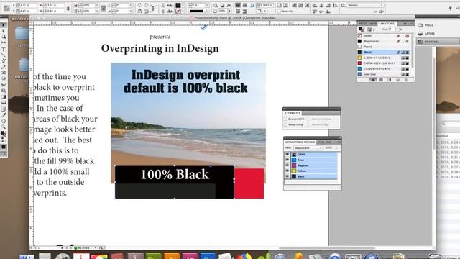Open the Tint slider arrow in Swatches
The height and width of the screenshot is (259, 460).
[x=397, y=29]
